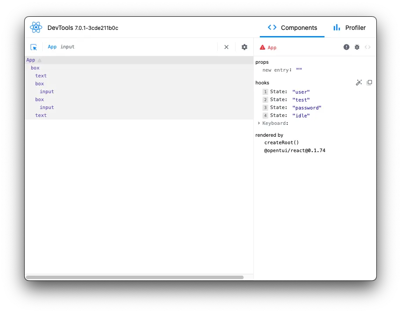This screenshot has height=313, width=401.
Task: Select the App root in tree
Action: click(x=31, y=60)
